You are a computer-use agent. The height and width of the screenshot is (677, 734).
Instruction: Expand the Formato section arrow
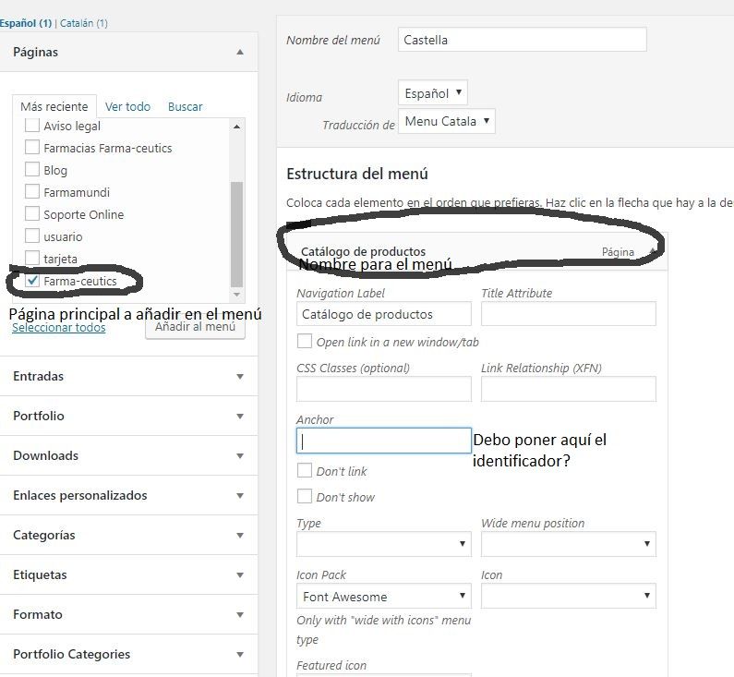240,615
